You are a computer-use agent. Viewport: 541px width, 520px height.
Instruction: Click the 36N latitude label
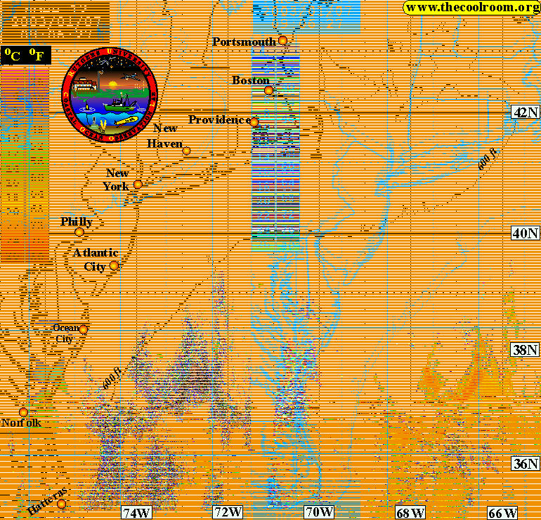point(526,463)
